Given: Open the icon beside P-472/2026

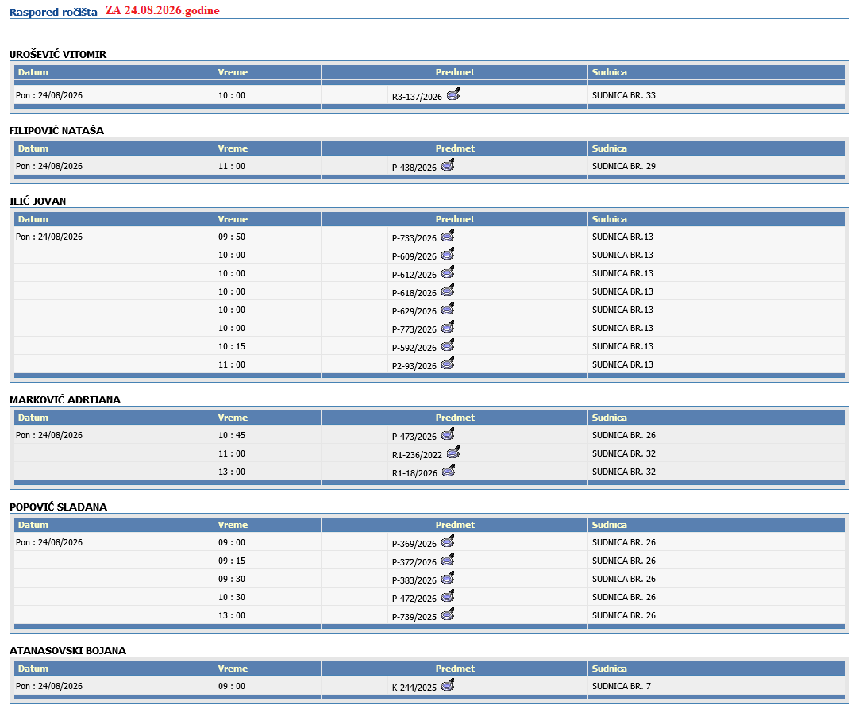Looking at the screenshot, I should (448, 596).
